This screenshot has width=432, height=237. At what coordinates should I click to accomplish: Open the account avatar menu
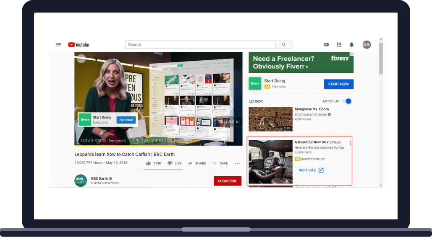click(x=367, y=44)
